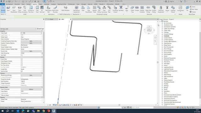Open the Annotate ribbon tab
Viewport: 201px width, 113px height.
tap(47, 4)
